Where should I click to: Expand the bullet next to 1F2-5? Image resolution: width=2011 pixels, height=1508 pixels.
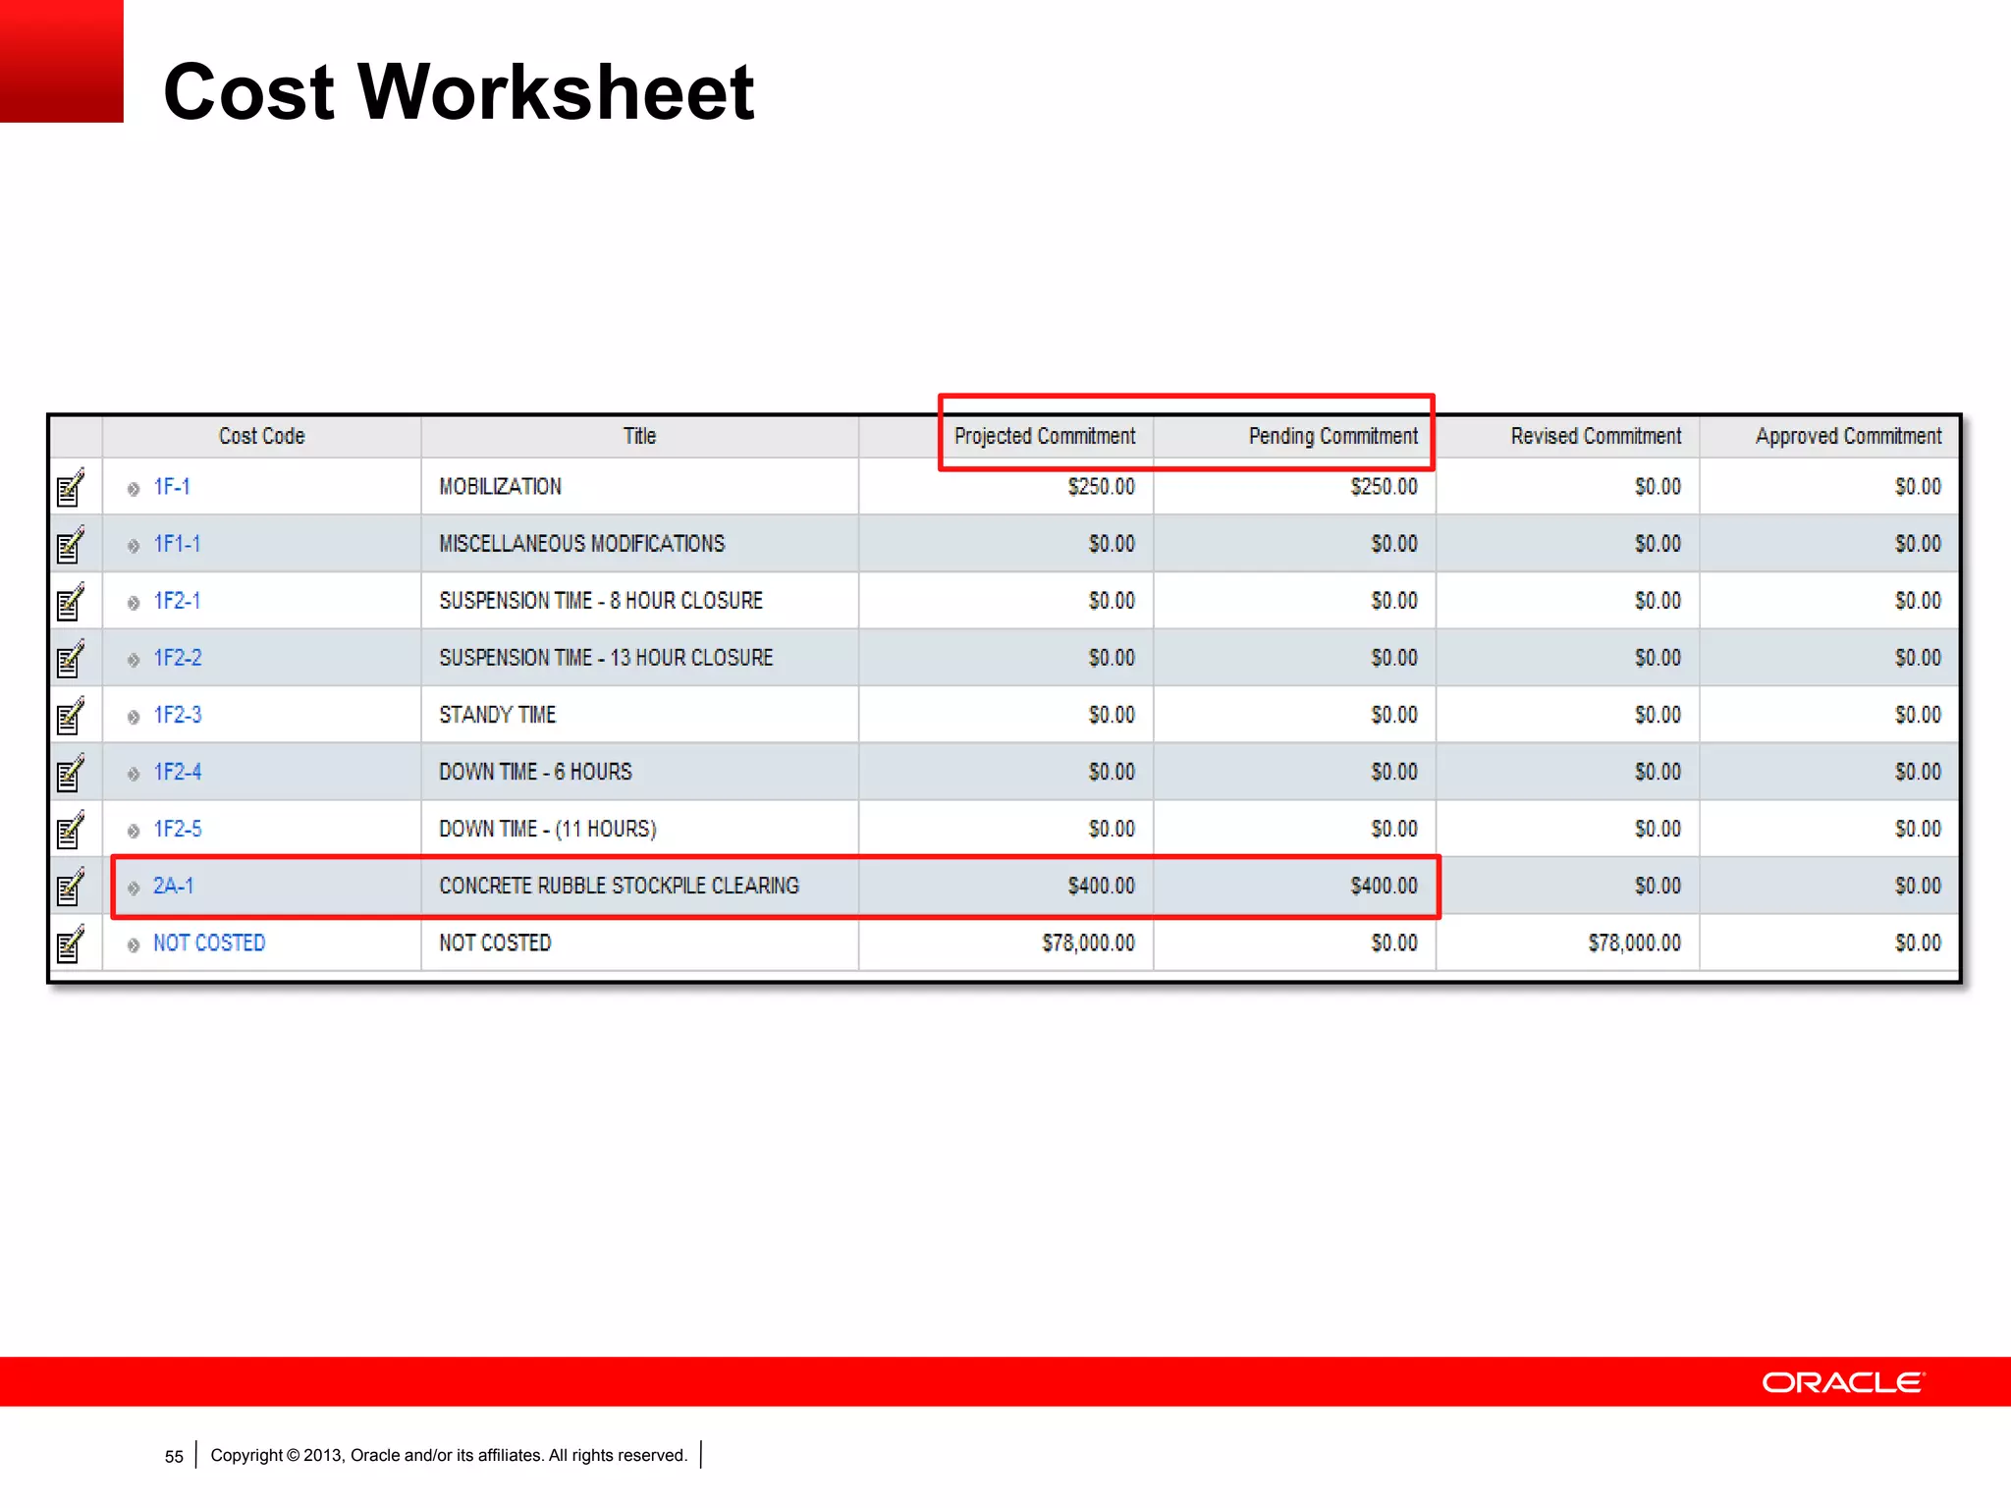tap(134, 831)
